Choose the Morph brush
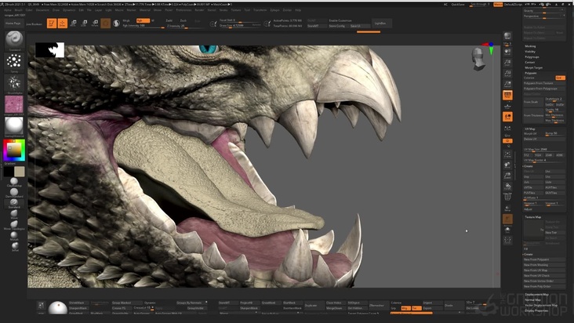574x323 pixels. (14, 235)
